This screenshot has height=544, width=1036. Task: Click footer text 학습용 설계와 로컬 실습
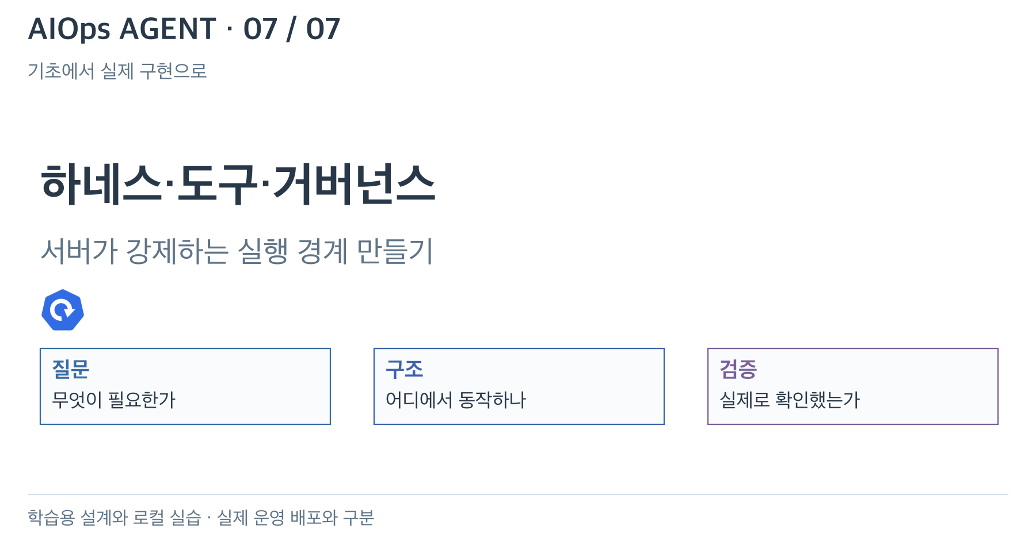pos(115,518)
